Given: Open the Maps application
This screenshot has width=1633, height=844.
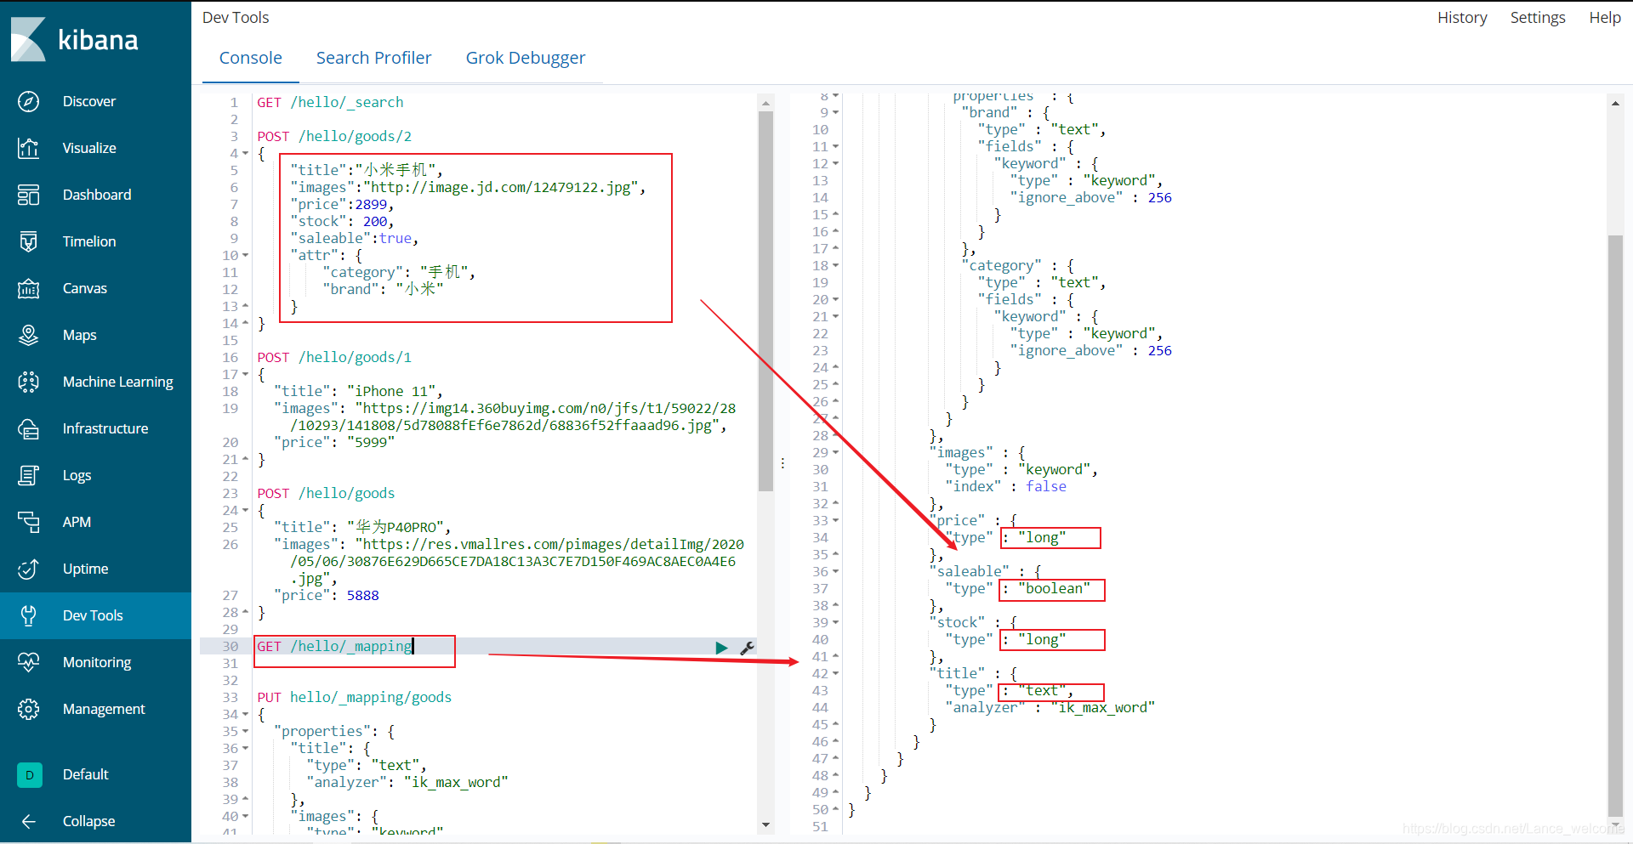Looking at the screenshot, I should click(x=79, y=334).
